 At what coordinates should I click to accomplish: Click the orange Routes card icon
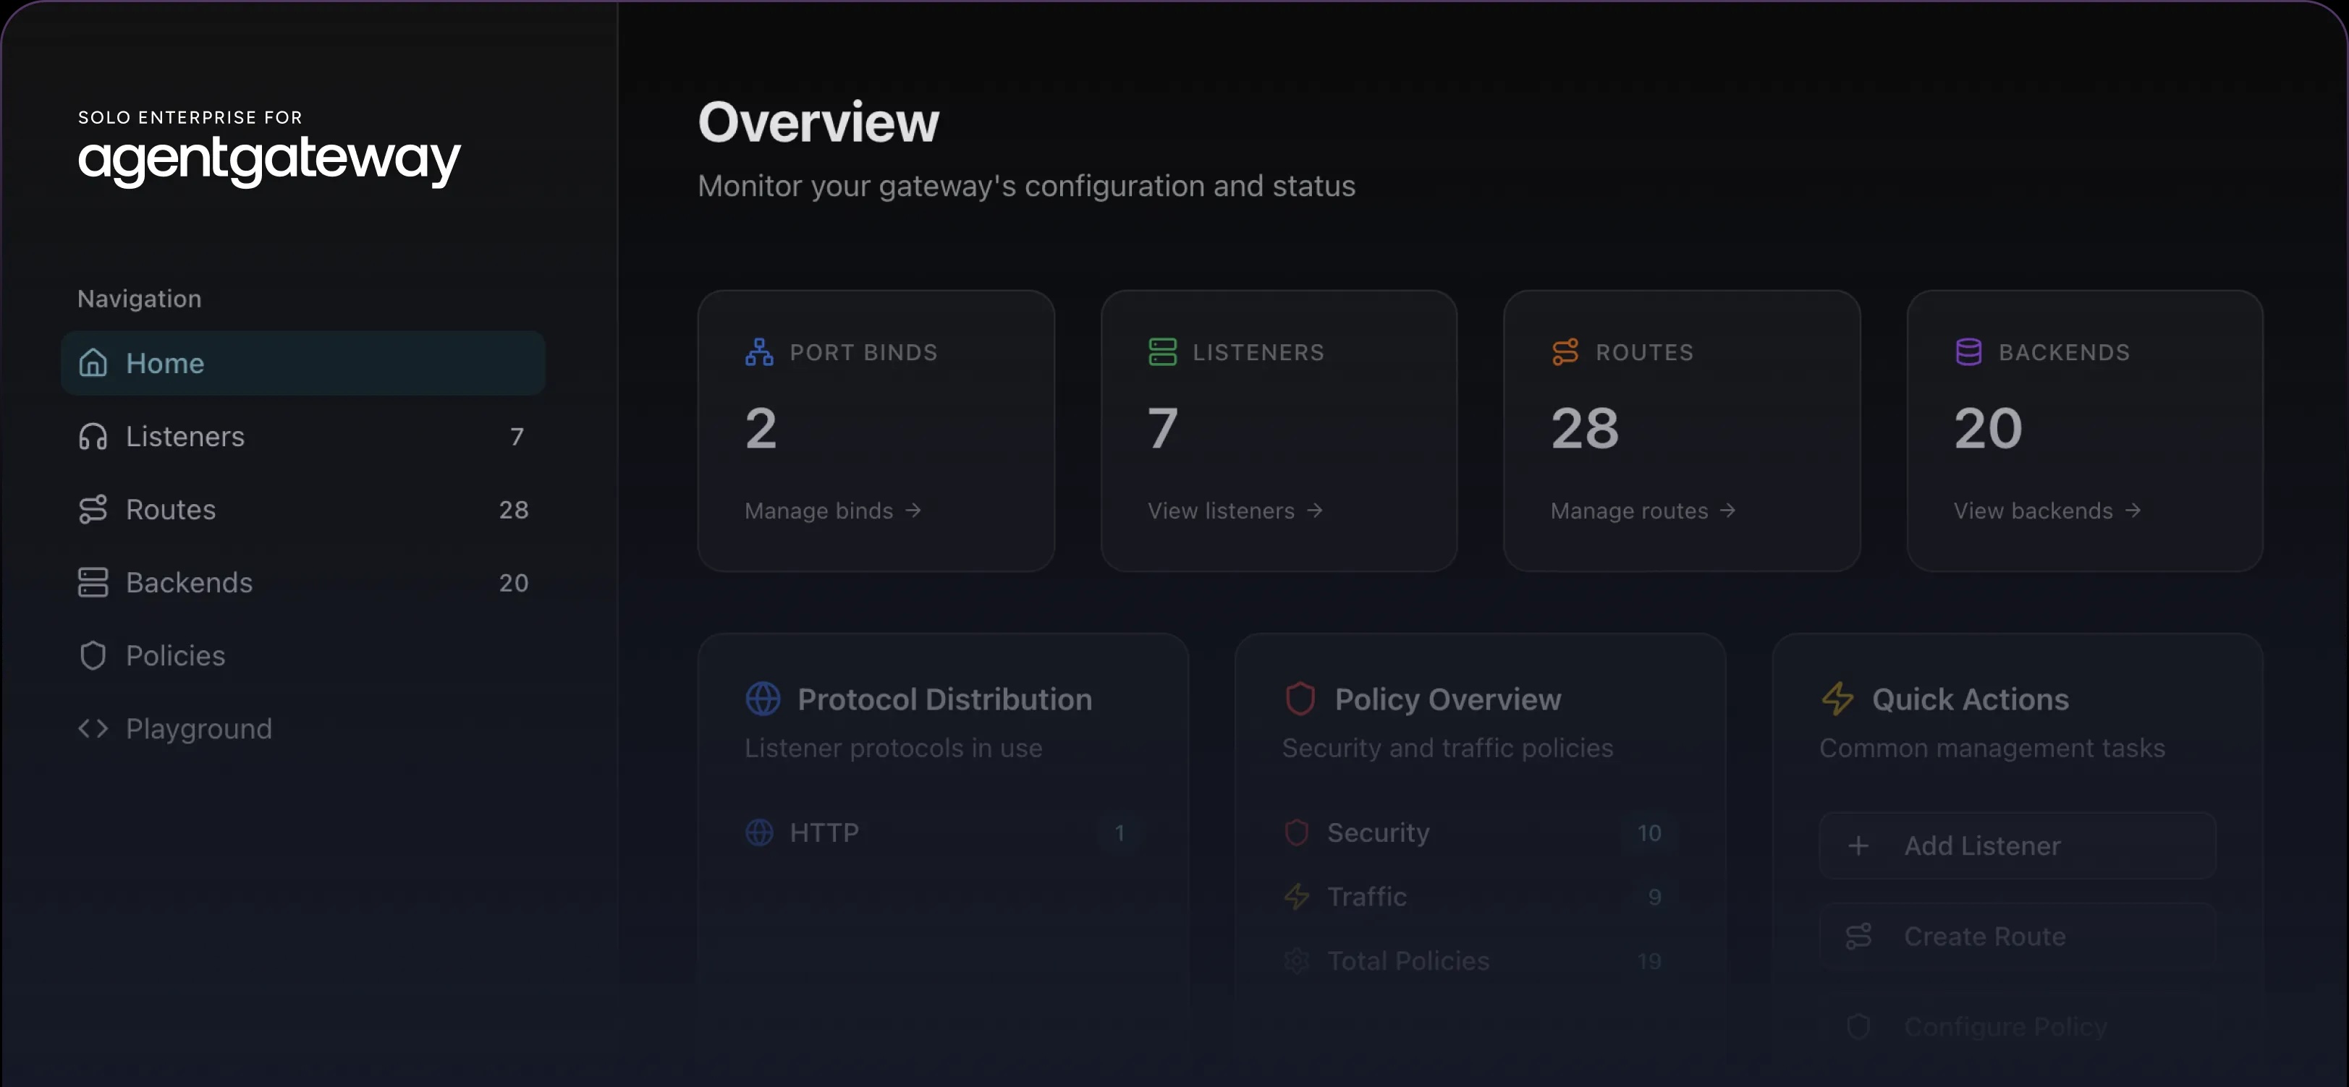pyautogui.click(x=1565, y=351)
